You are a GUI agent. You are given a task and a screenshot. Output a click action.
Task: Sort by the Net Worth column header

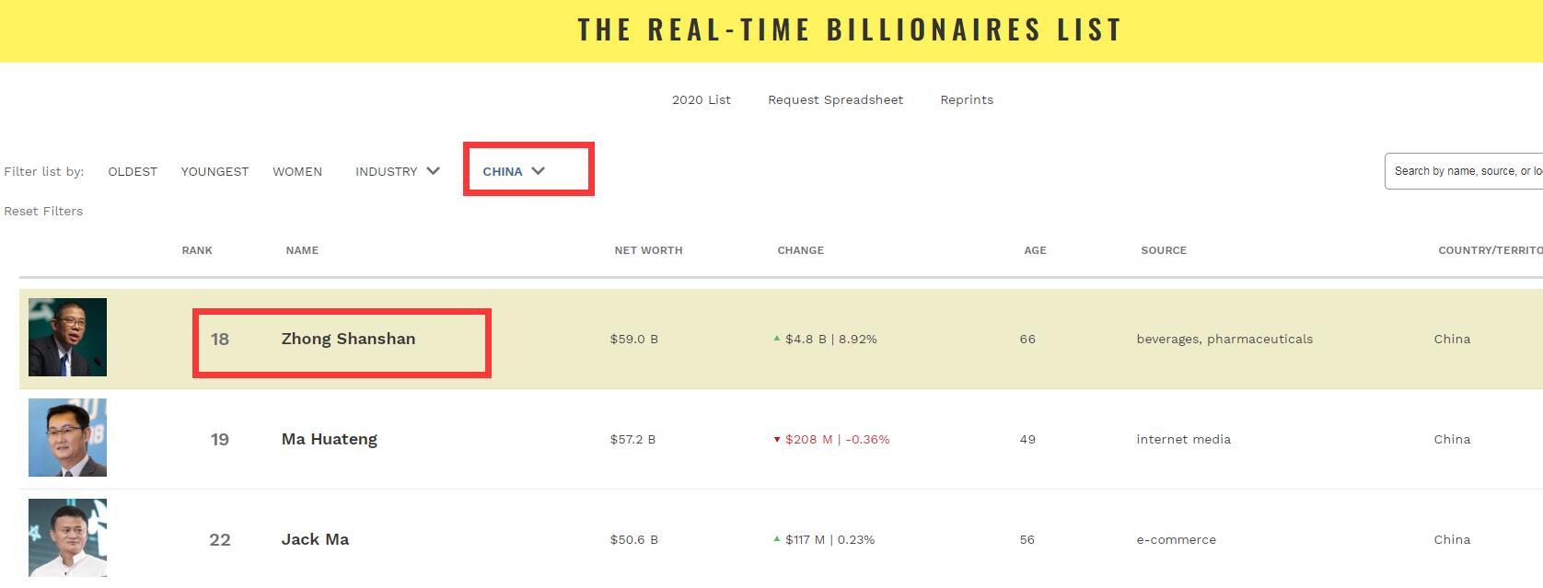tap(648, 250)
